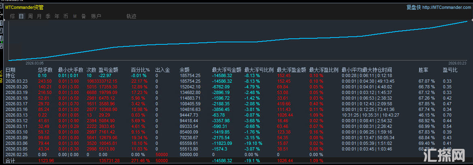This screenshot has height=165, width=473.
Task: Show the 年 yearly statistics tab
Action: pos(57,16)
